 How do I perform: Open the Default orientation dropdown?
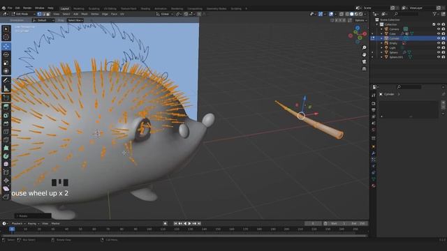43,20
